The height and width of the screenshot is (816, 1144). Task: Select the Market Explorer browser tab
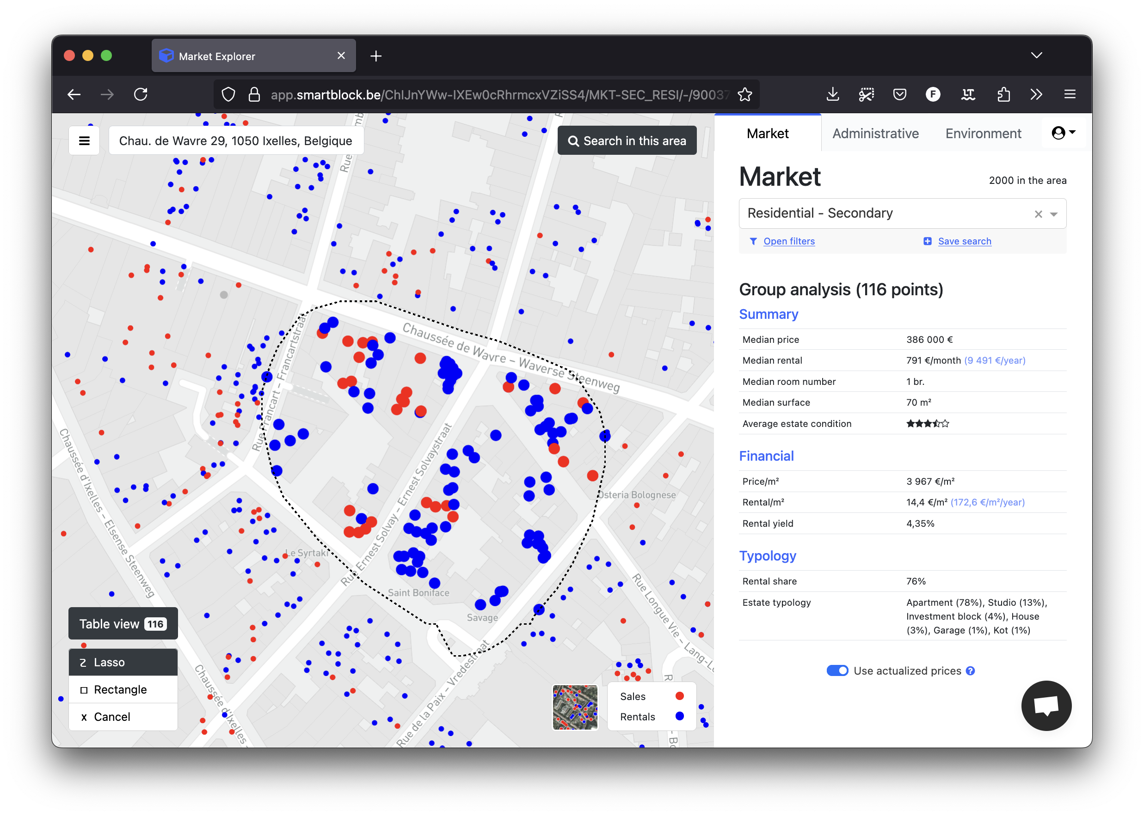[253, 56]
